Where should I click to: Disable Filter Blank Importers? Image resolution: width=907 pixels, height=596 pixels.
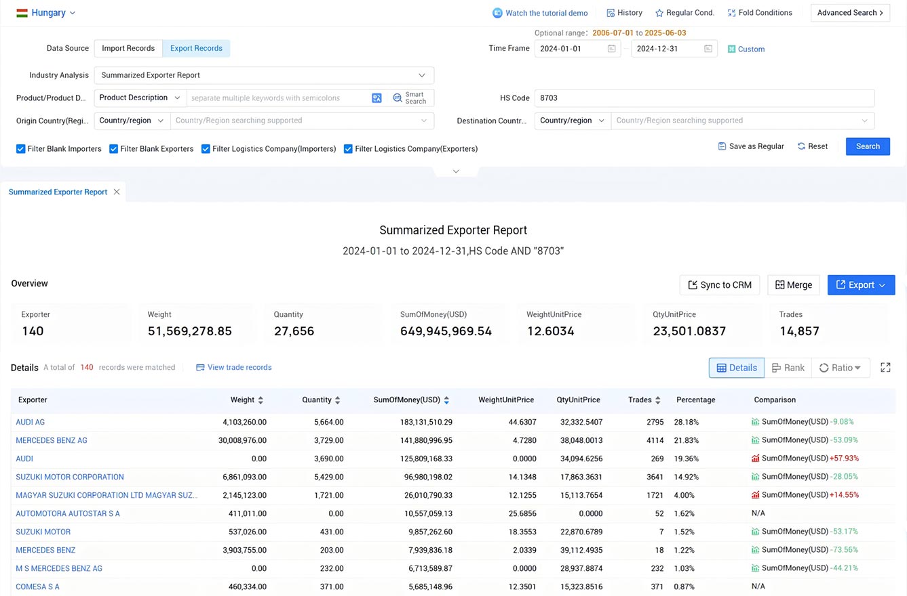coord(20,148)
